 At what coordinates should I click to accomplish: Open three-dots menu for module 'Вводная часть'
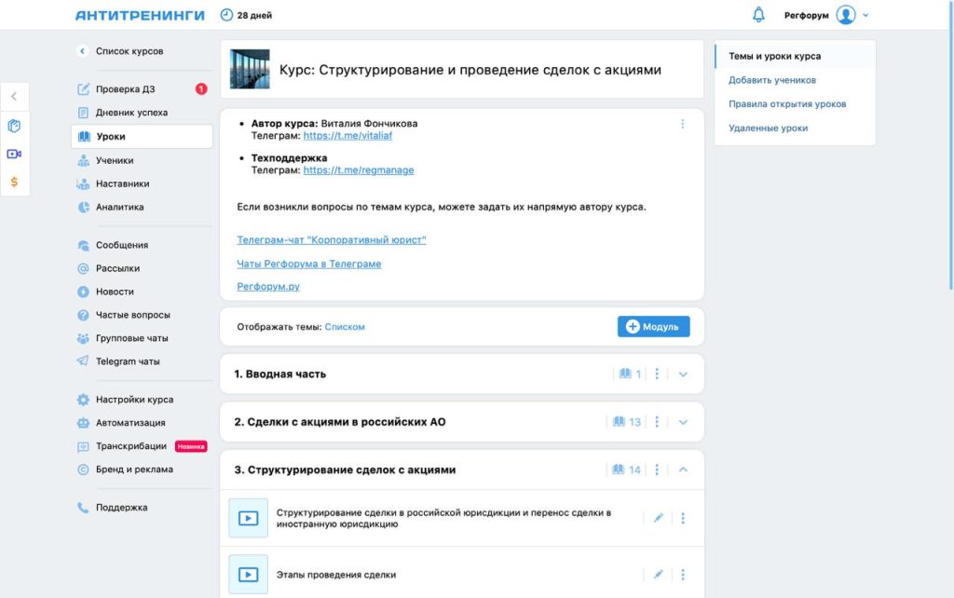pyautogui.click(x=658, y=374)
